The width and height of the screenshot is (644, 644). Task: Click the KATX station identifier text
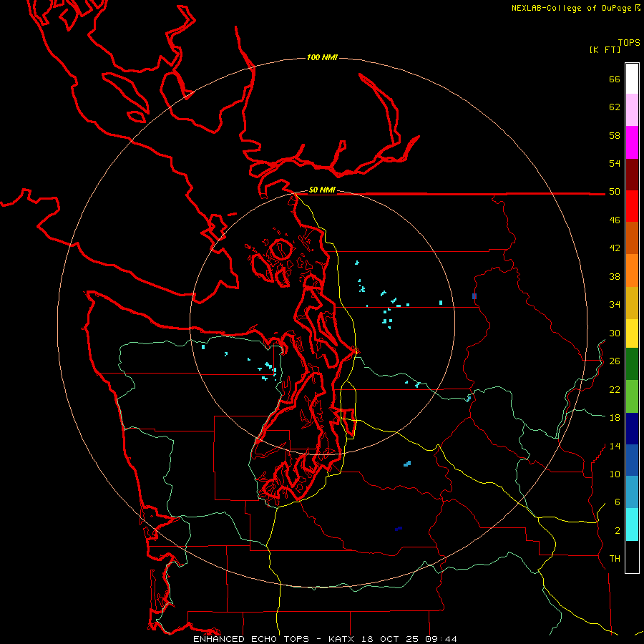pyautogui.click(x=341, y=639)
